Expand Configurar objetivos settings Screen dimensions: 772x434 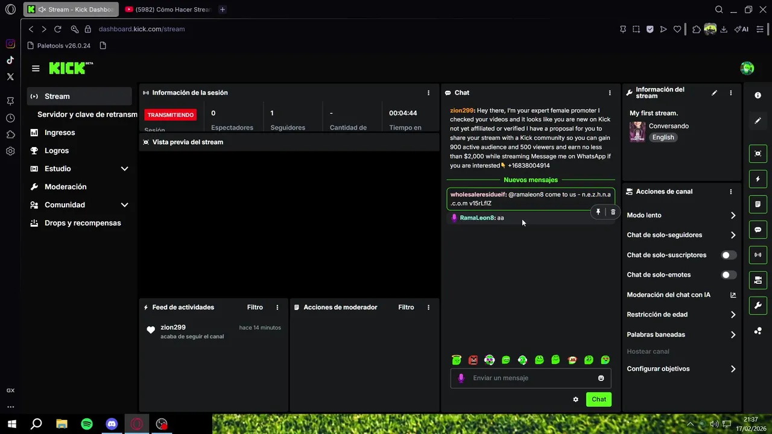click(682, 369)
